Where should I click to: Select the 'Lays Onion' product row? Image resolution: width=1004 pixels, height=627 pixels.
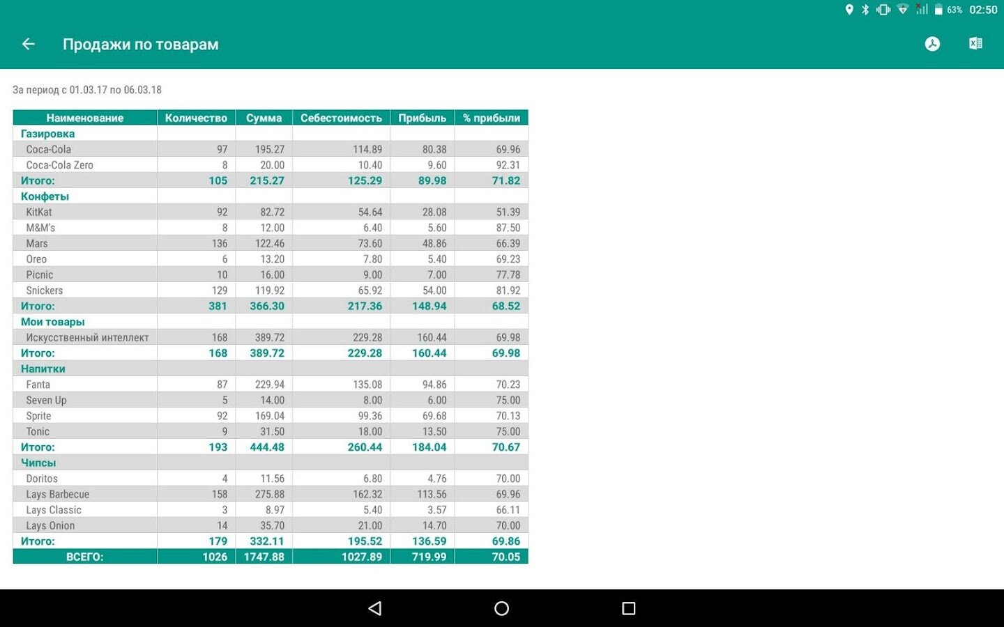click(x=271, y=525)
